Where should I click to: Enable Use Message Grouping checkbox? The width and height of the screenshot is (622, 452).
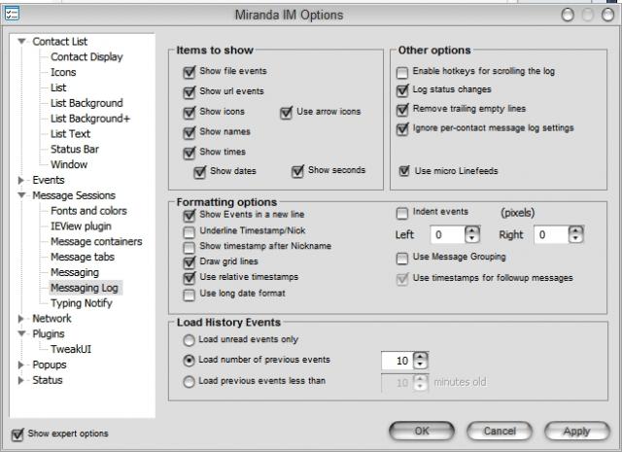(402, 259)
